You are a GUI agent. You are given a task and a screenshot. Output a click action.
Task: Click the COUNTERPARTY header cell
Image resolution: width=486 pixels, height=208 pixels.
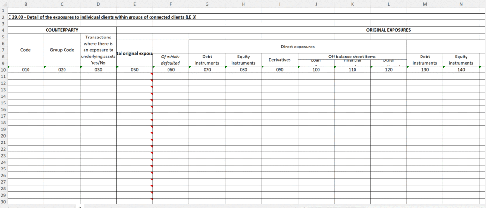pos(62,30)
